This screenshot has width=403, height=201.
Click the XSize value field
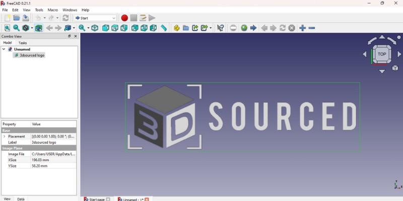point(53,160)
